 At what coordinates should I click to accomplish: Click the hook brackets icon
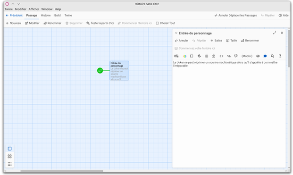click(x=221, y=56)
